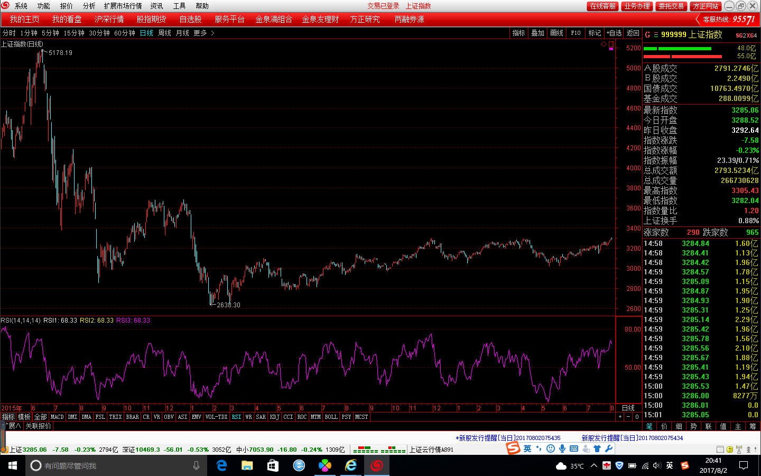Open 沪深行情 tab

(x=109, y=19)
